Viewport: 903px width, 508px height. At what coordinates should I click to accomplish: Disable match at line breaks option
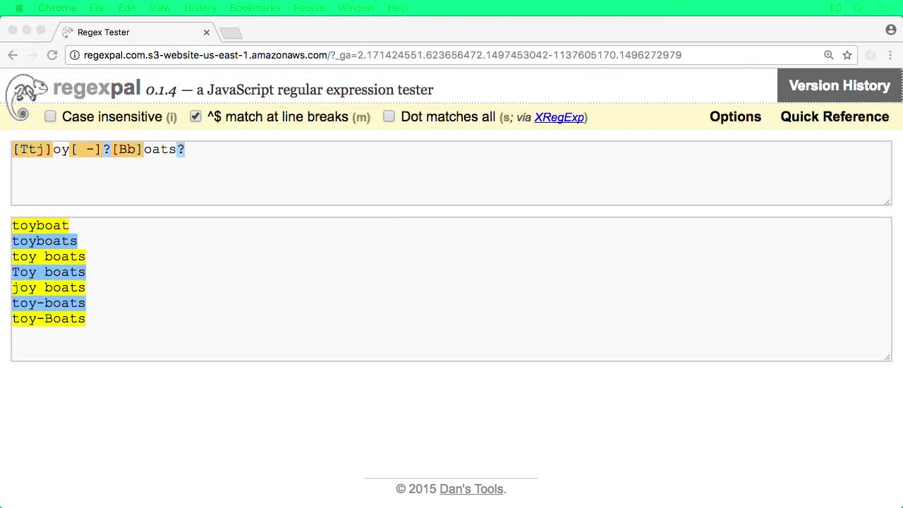[x=195, y=116]
